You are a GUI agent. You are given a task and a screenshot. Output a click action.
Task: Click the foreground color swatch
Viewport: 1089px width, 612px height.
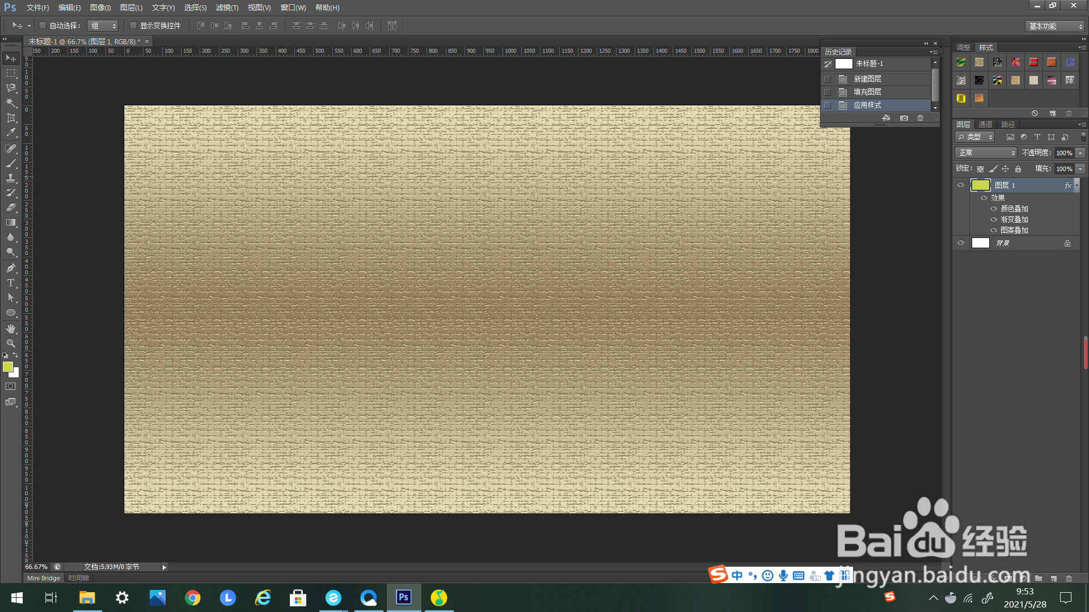click(x=8, y=367)
